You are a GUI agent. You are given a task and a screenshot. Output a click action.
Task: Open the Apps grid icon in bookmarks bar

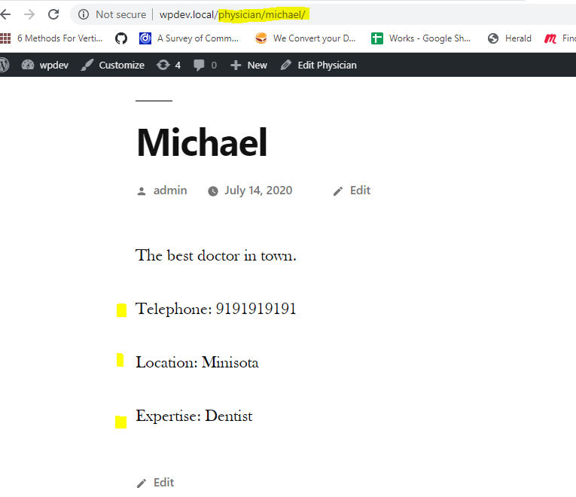point(5,38)
